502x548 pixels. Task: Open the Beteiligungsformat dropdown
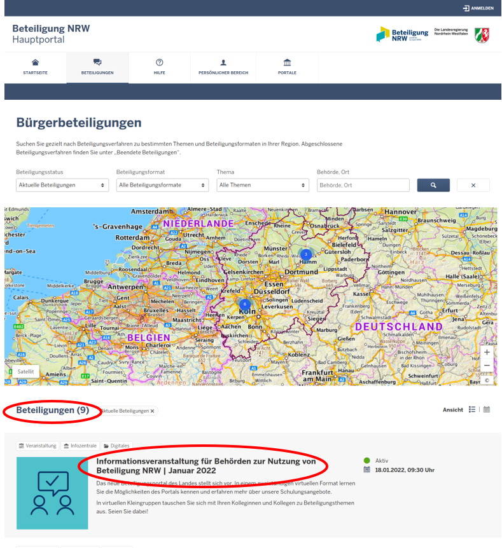click(x=162, y=185)
